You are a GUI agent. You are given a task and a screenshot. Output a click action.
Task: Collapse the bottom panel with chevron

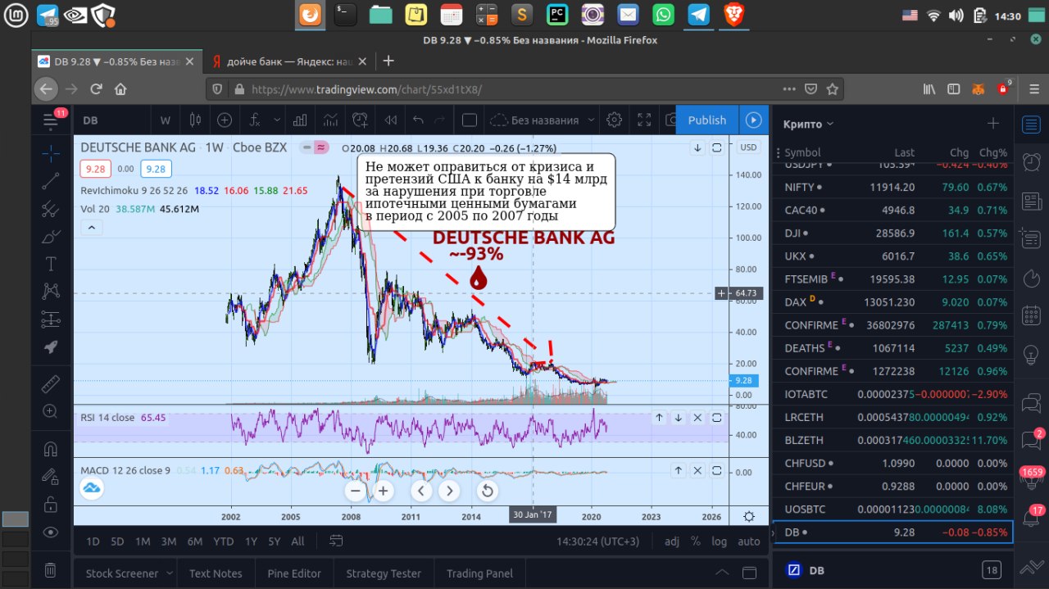[x=722, y=573]
